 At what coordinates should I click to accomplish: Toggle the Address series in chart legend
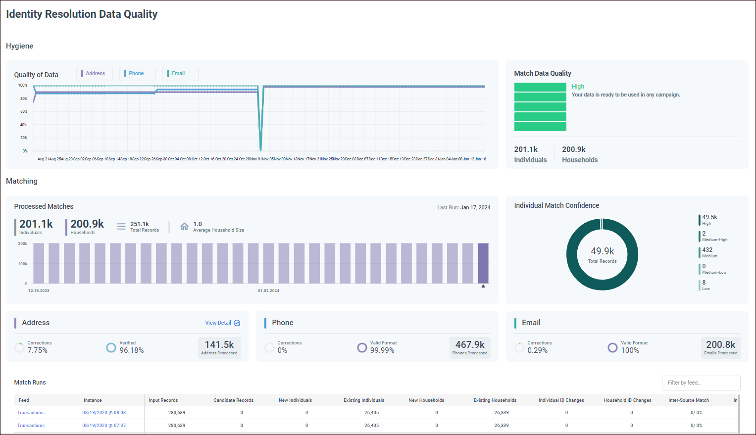point(95,74)
